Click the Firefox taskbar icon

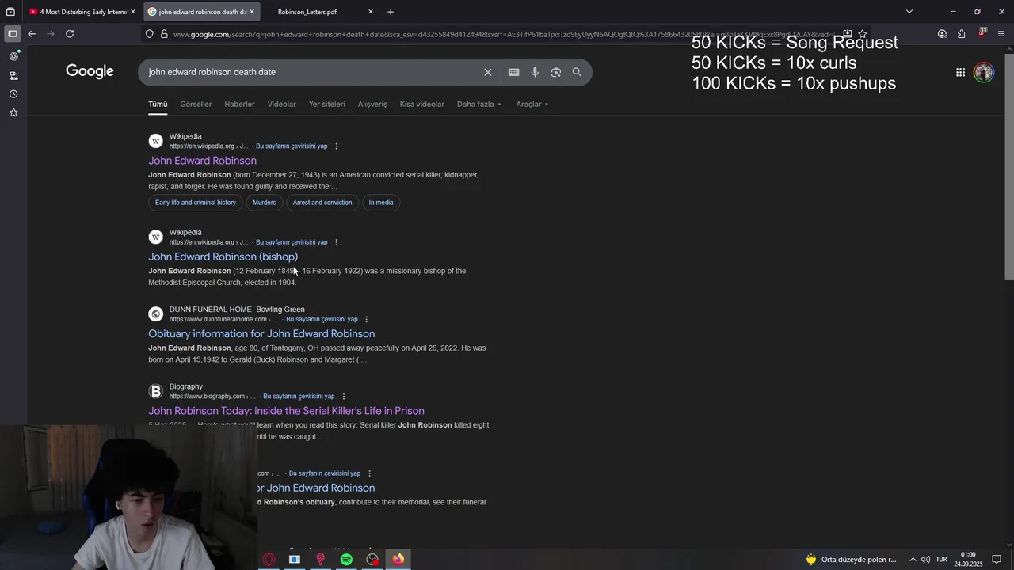pyautogui.click(x=398, y=560)
